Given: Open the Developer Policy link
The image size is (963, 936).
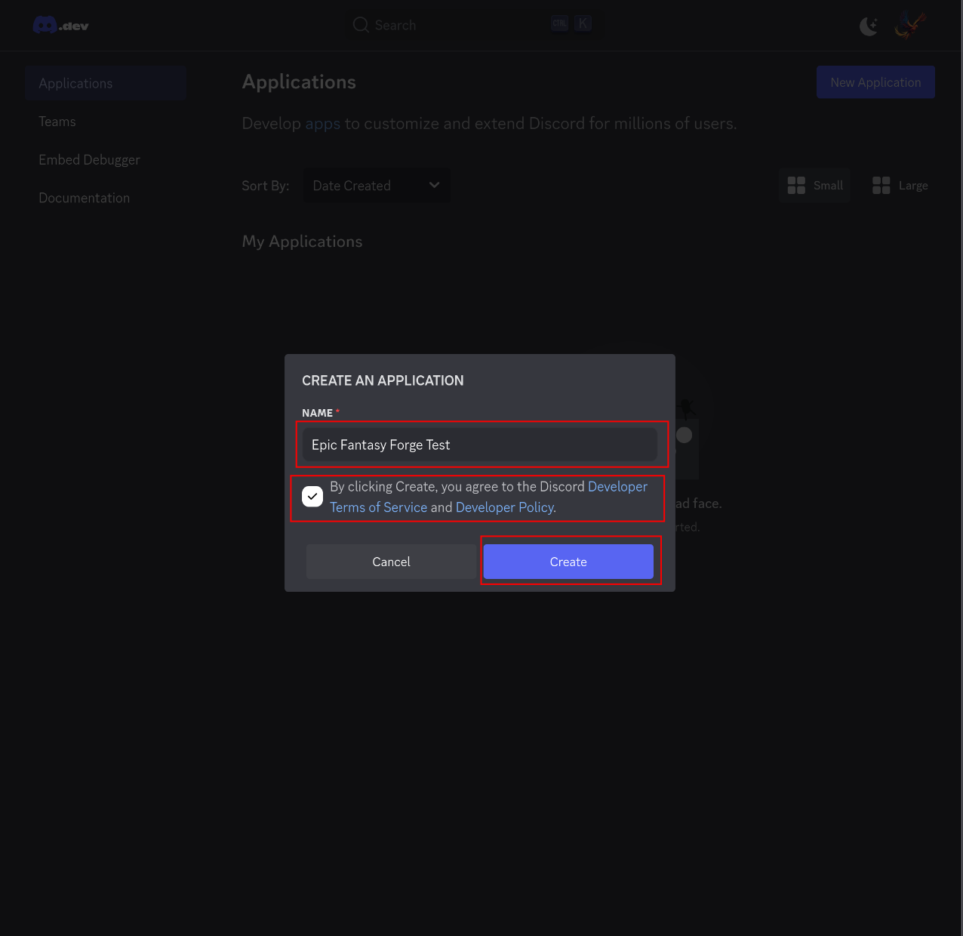Looking at the screenshot, I should (503, 507).
